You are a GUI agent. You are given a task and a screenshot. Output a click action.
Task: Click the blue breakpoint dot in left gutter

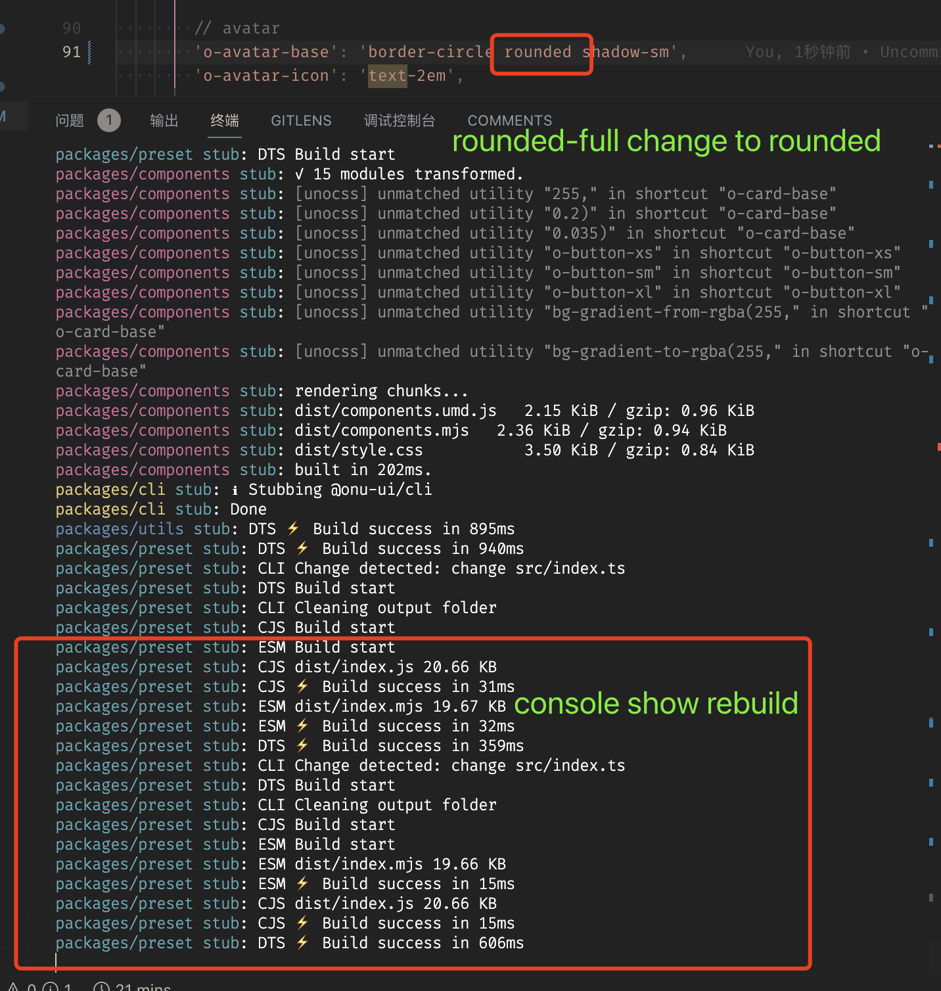(x=4, y=28)
